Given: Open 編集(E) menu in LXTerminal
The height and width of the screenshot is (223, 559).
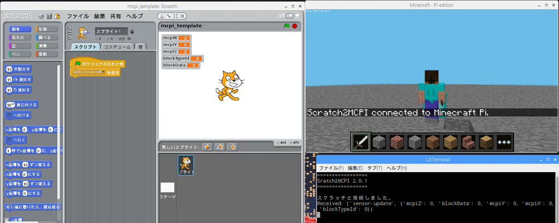Looking at the screenshot, I should click(355, 168).
